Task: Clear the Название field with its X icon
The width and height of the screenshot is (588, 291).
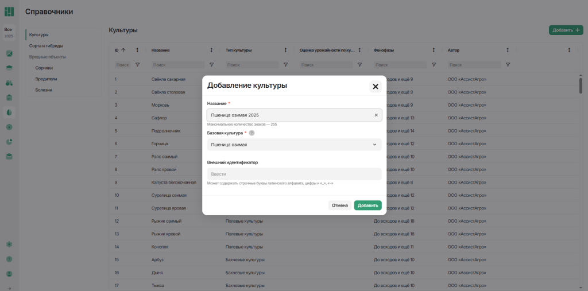Action: tap(376, 115)
